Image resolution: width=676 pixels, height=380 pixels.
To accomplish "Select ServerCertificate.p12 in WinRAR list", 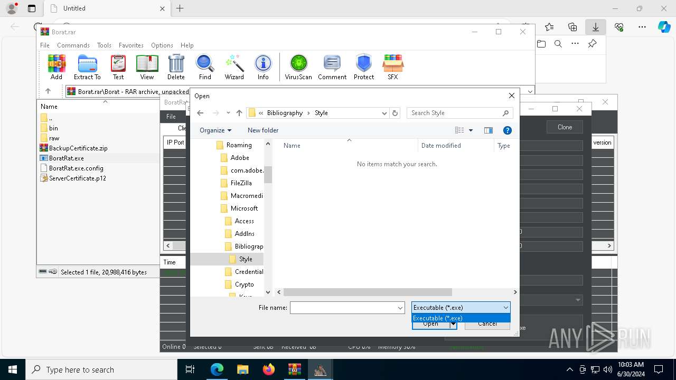I will tap(78, 178).
